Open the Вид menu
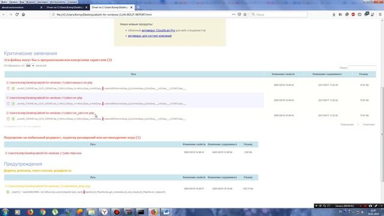The height and width of the screenshot is (216, 384). [22, 2]
